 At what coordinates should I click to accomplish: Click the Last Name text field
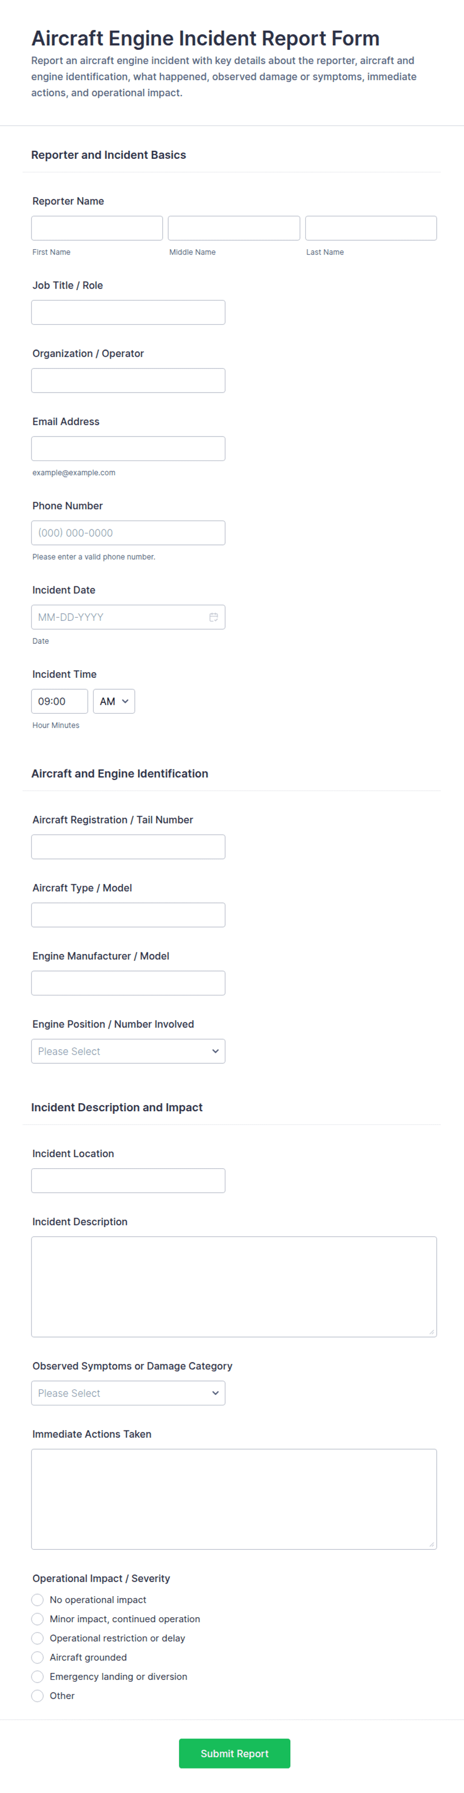(x=370, y=228)
